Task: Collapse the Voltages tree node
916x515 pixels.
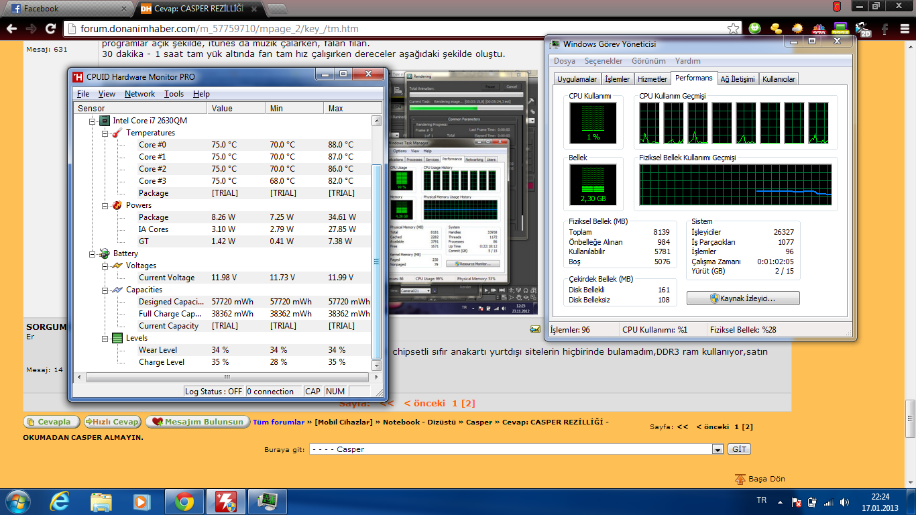Action: [x=105, y=266]
